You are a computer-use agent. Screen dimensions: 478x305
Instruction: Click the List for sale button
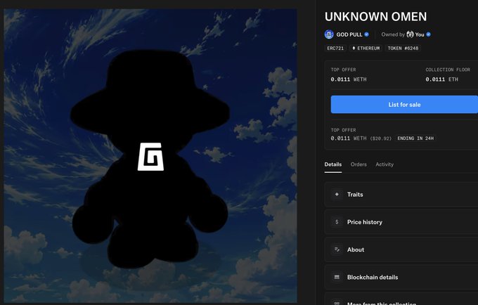coord(404,105)
